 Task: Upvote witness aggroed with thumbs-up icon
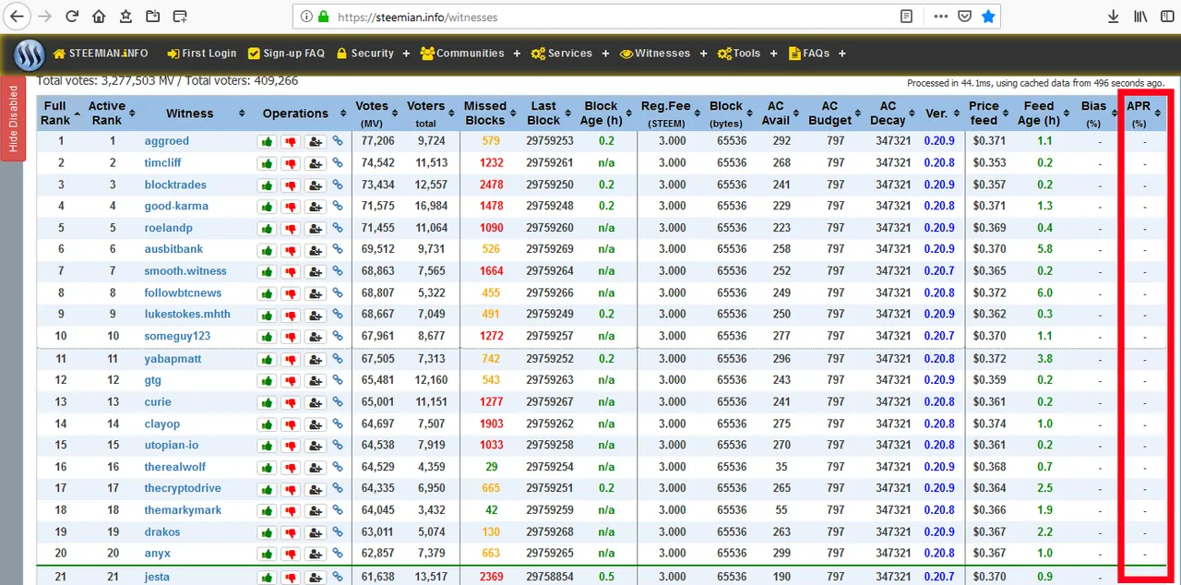[267, 141]
